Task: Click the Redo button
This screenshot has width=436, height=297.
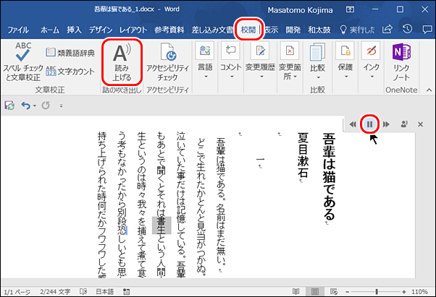Action: point(46,106)
